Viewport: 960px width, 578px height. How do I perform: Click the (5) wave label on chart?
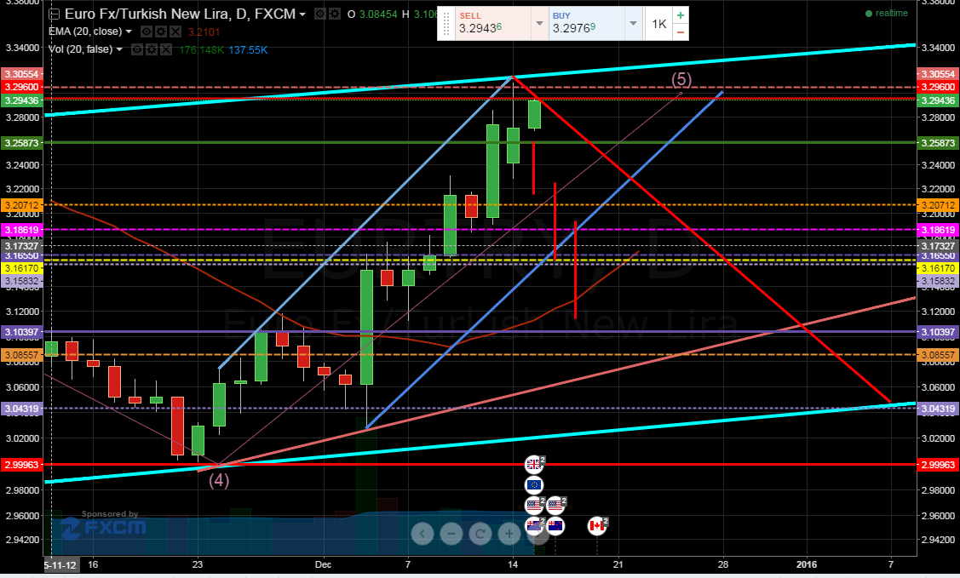681,79
